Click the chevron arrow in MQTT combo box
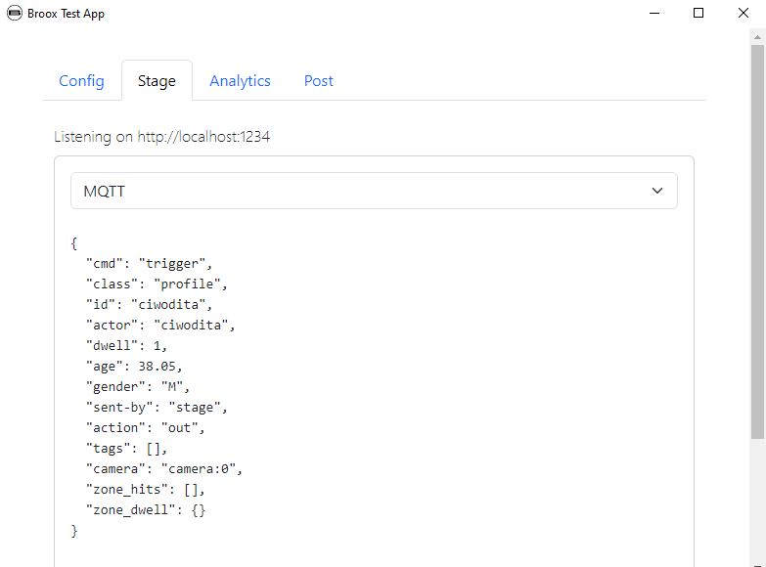 [x=657, y=191]
